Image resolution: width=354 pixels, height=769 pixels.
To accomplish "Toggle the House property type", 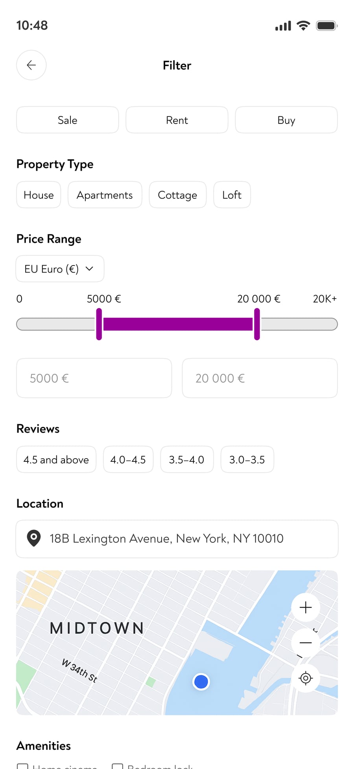I will click(39, 195).
